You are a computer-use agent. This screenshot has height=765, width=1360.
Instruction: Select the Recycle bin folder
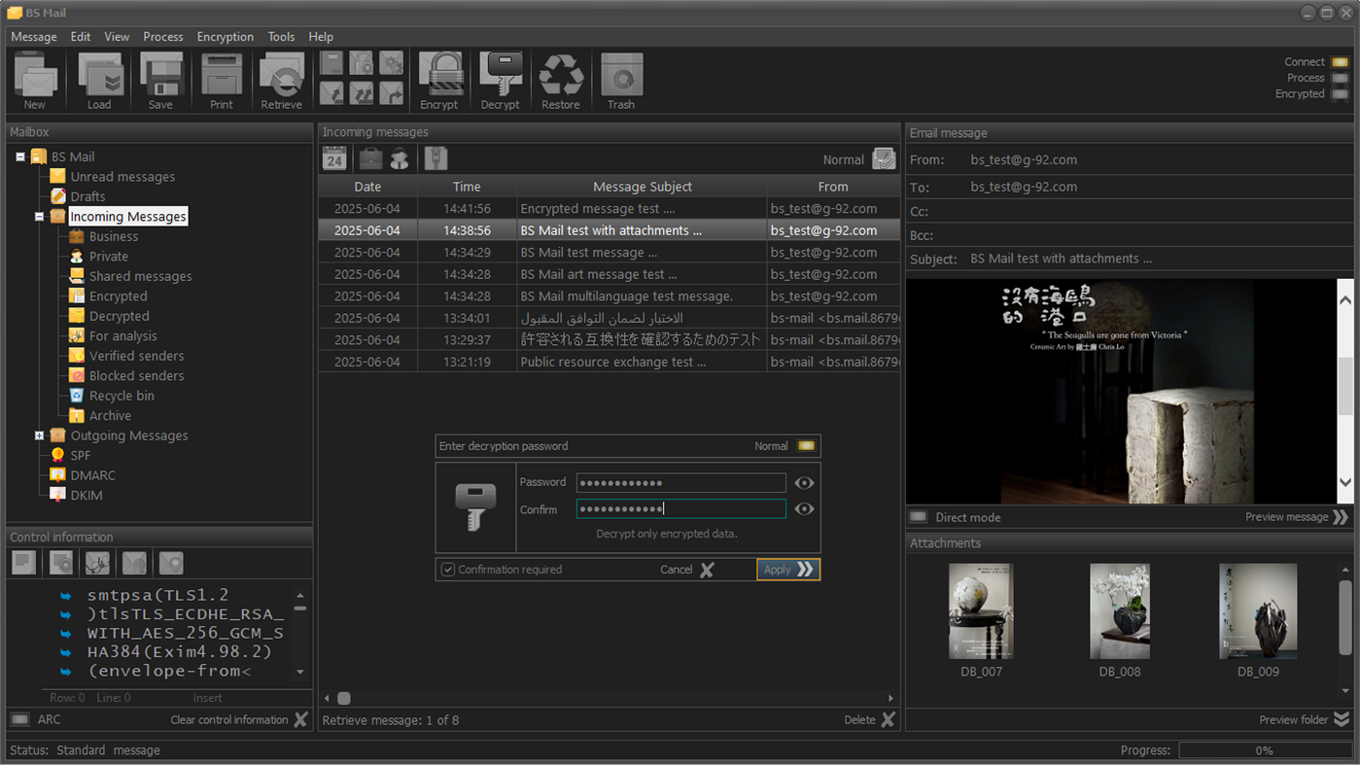(x=122, y=396)
